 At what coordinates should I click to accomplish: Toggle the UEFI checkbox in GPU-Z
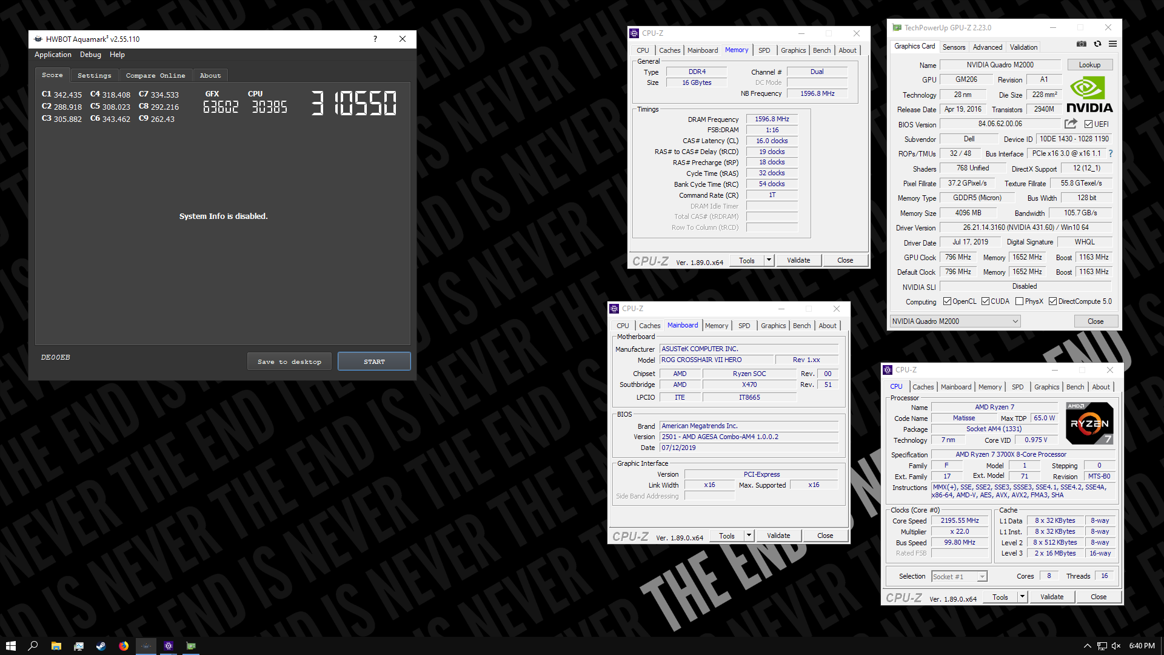pos(1089,124)
